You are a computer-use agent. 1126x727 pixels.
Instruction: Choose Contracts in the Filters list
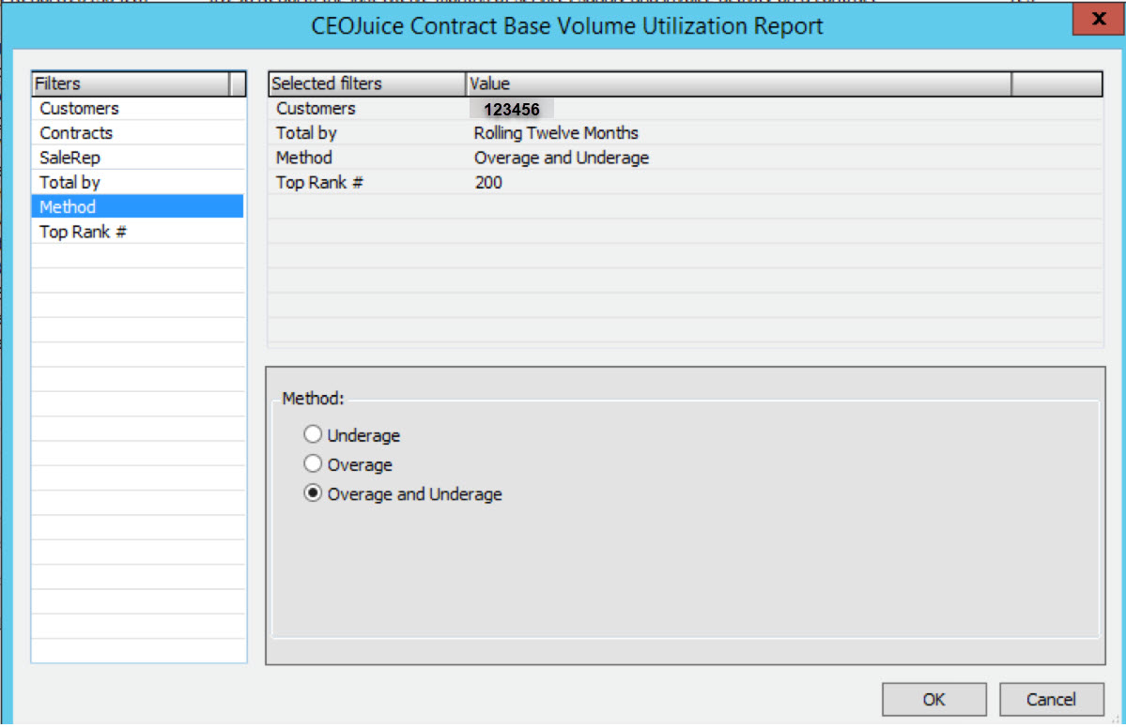(138, 132)
